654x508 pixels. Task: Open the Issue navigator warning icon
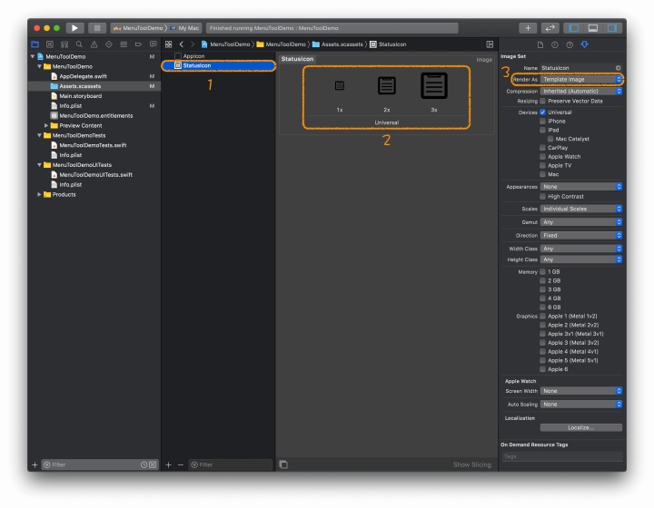tap(94, 44)
